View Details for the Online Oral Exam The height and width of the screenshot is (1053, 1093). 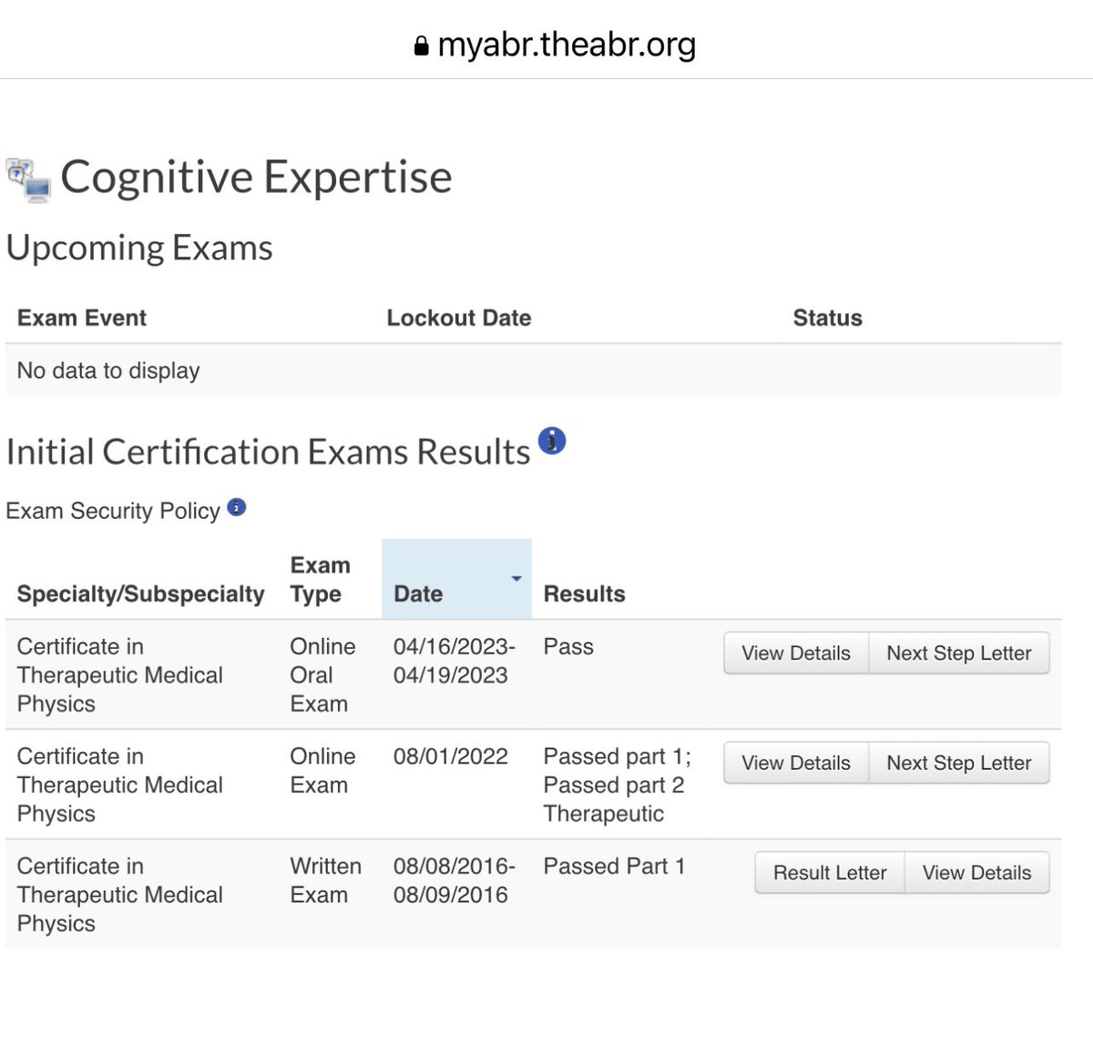click(x=796, y=653)
